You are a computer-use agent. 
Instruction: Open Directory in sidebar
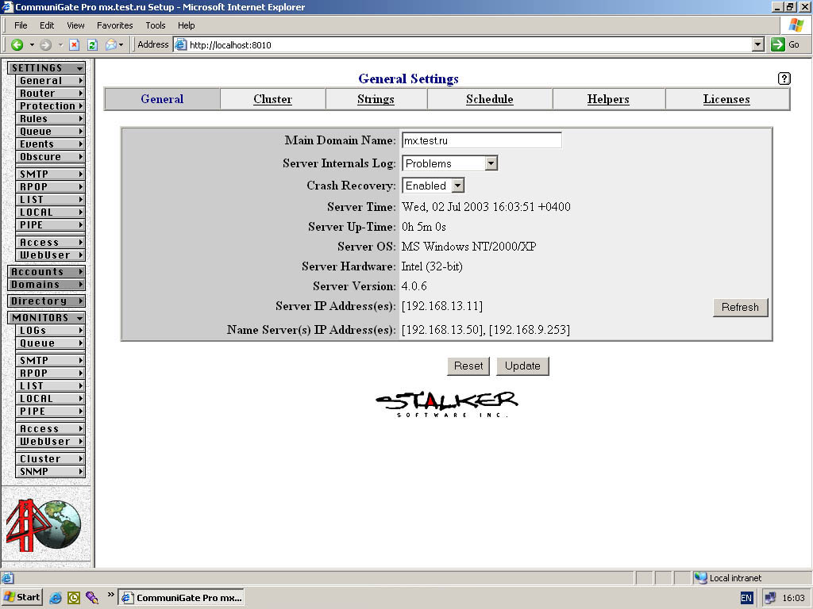click(x=47, y=301)
